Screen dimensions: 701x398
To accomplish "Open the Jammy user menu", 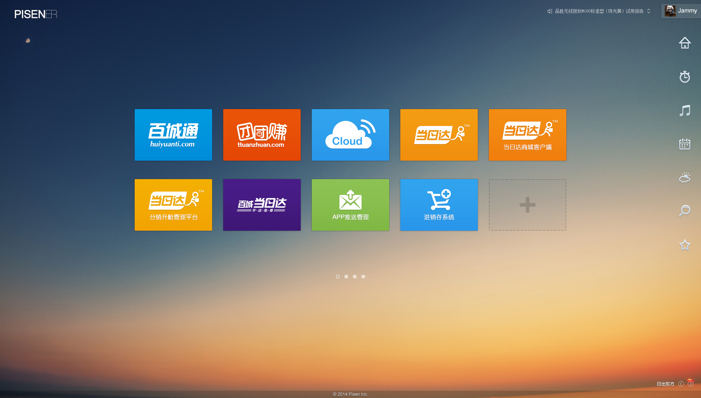I will click(681, 11).
